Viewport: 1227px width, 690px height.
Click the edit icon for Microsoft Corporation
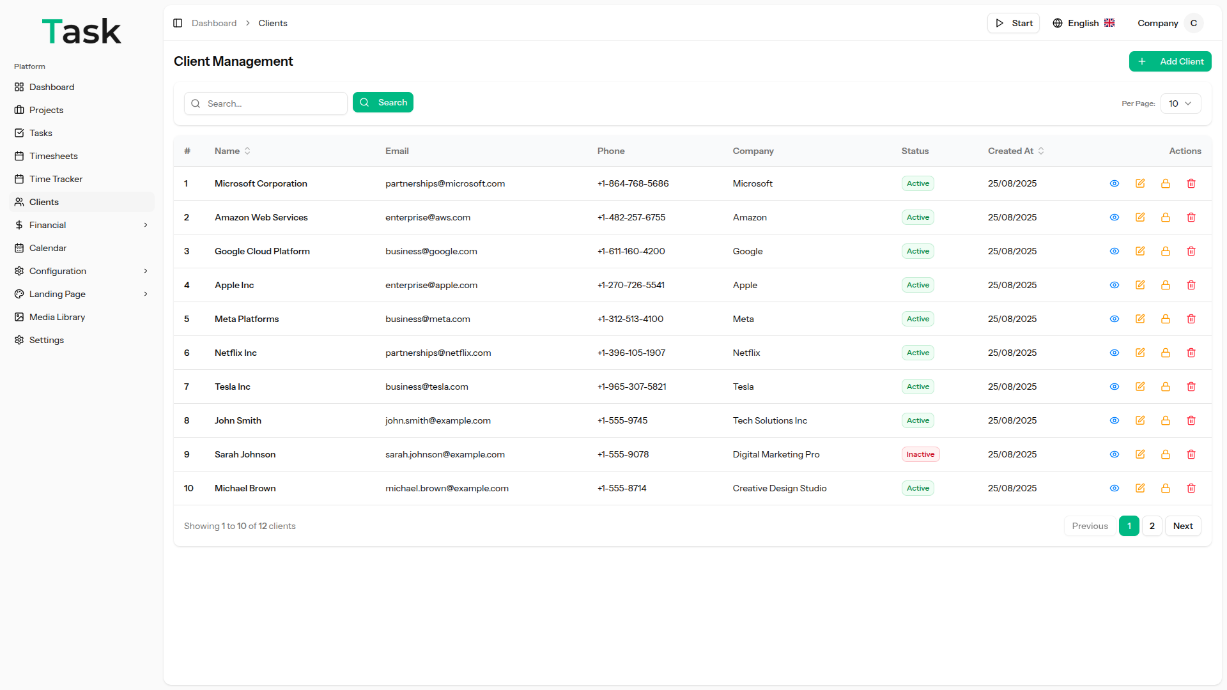click(x=1140, y=183)
